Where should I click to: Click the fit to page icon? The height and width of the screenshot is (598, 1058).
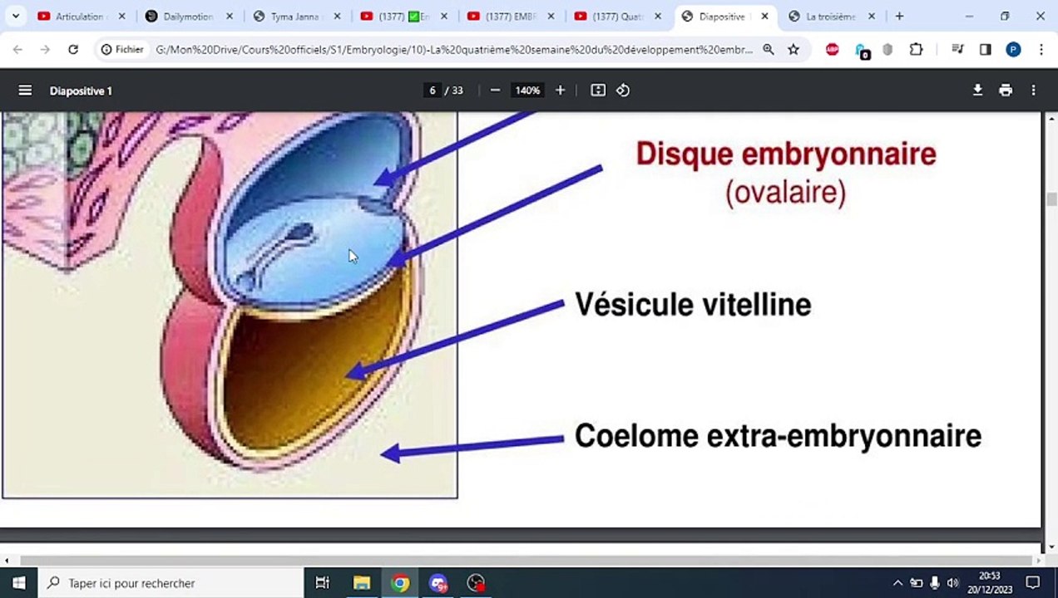coord(598,91)
